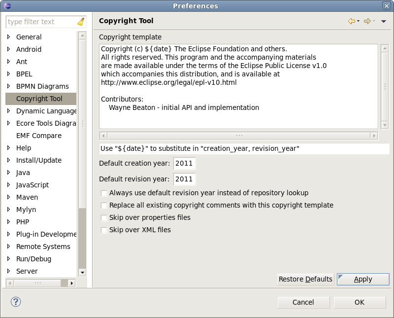Screen dimensions: 394x318
Task: Expand the Help preferences node
Action: point(8,148)
